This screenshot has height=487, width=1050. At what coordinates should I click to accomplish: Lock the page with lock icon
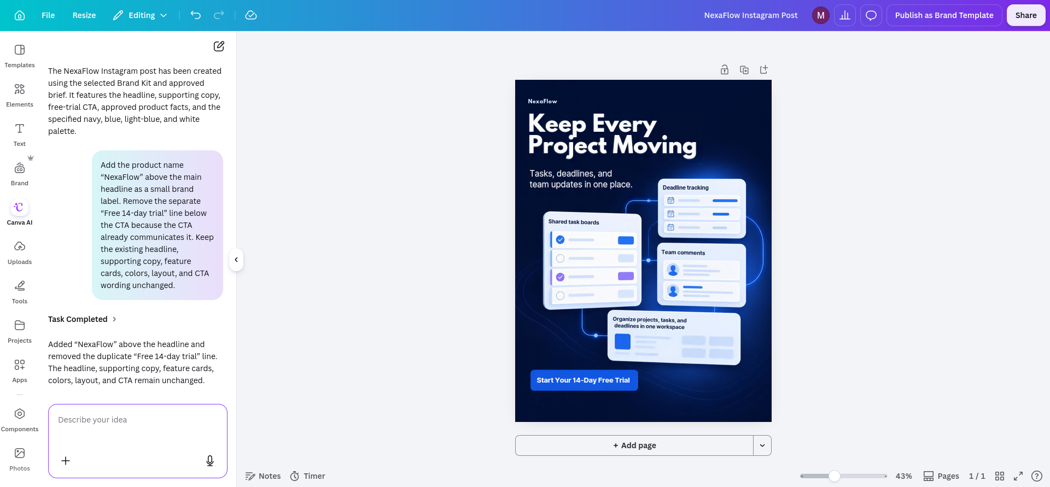(725, 69)
